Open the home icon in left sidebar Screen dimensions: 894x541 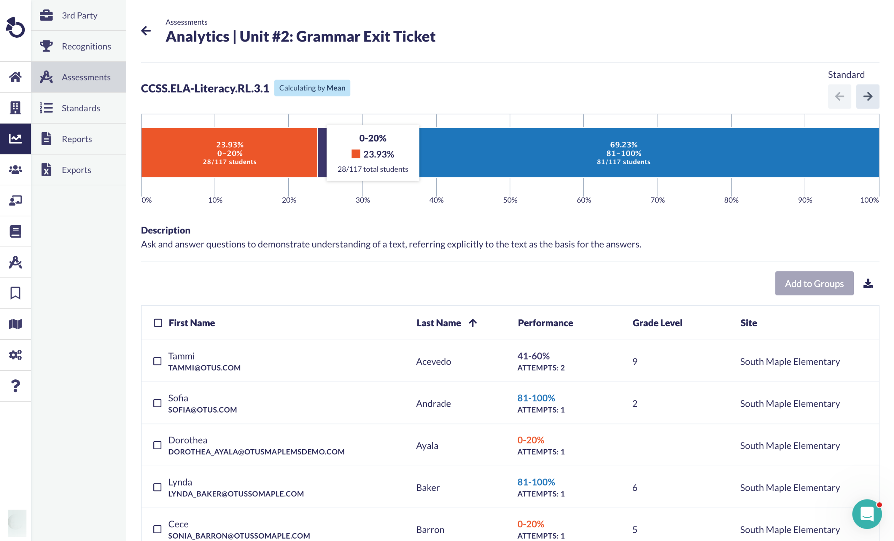tap(15, 77)
